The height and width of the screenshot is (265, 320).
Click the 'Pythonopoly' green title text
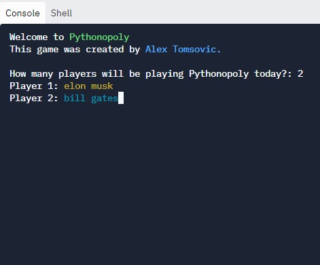tap(99, 37)
